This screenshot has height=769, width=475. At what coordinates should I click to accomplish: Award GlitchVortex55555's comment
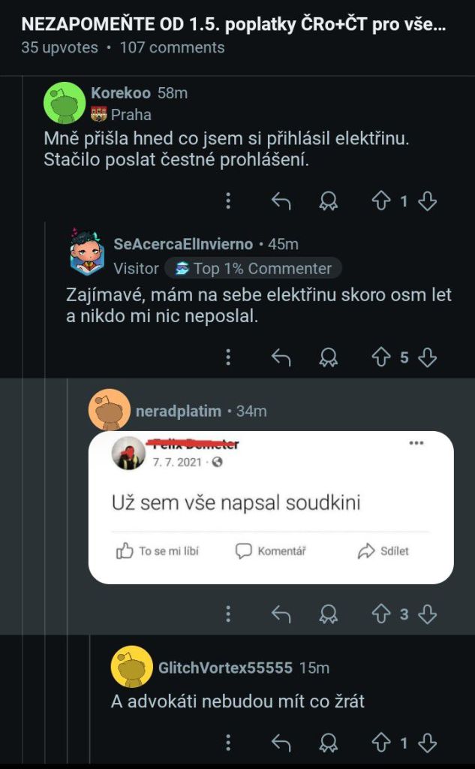point(328,743)
